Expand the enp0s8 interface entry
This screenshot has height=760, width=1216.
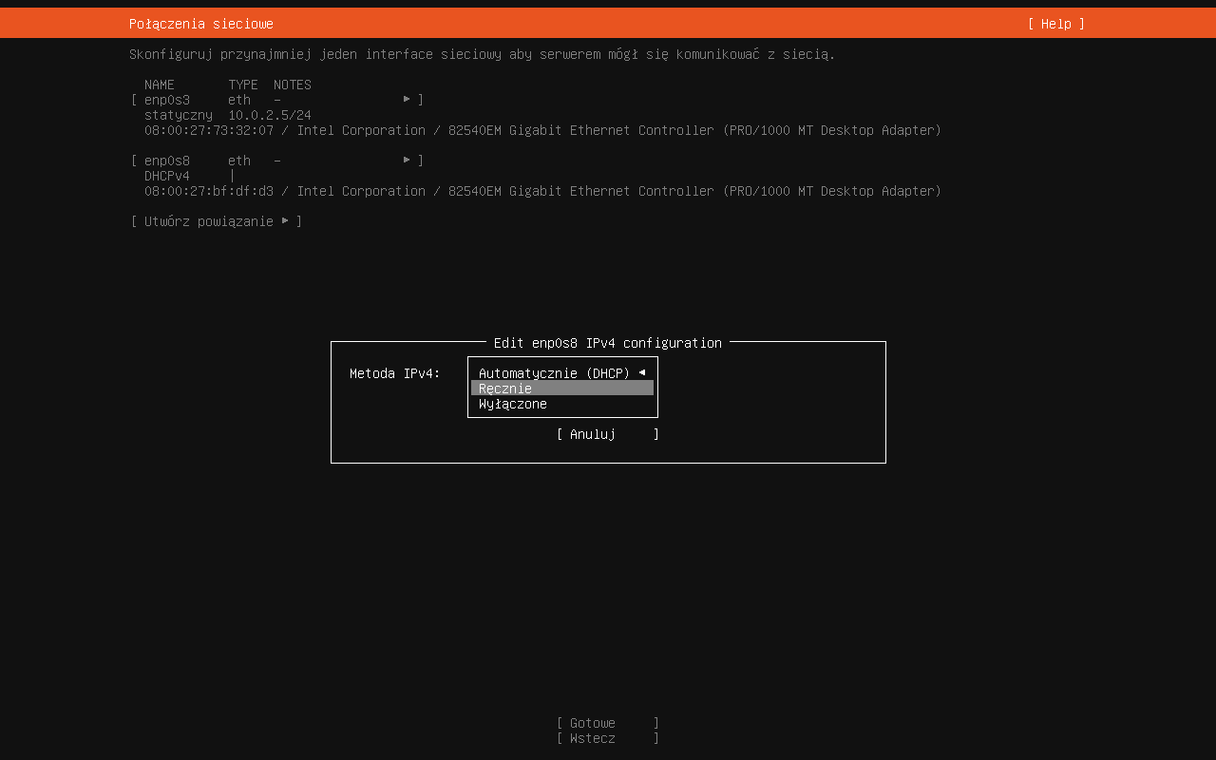click(x=277, y=161)
